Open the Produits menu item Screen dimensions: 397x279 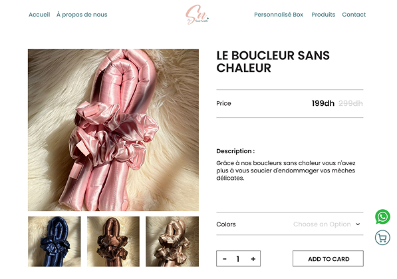pyautogui.click(x=323, y=15)
